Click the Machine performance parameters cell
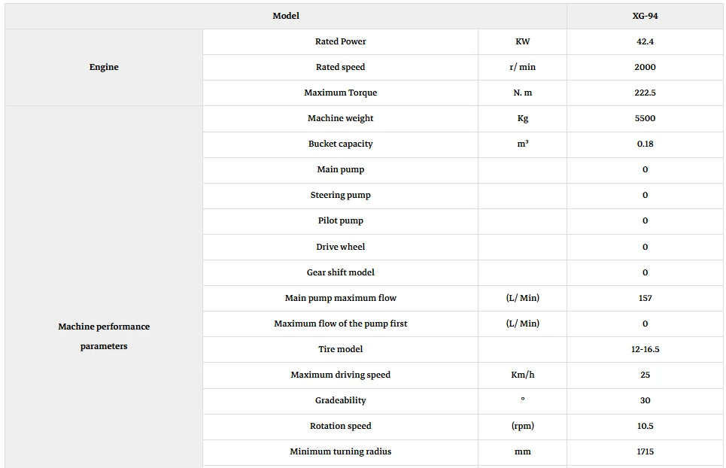The height and width of the screenshot is (468, 726). point(104,336)
